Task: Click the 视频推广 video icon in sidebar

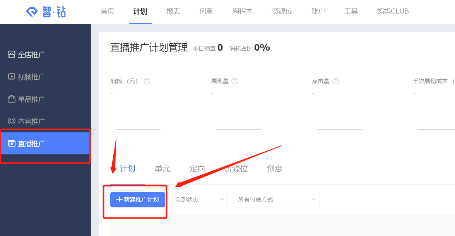Action: pos(12,77)
